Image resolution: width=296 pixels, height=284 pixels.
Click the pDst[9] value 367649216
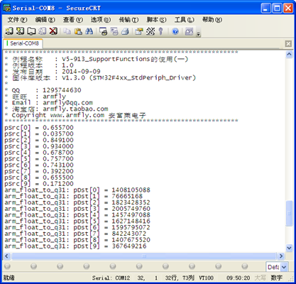(129, 246)
